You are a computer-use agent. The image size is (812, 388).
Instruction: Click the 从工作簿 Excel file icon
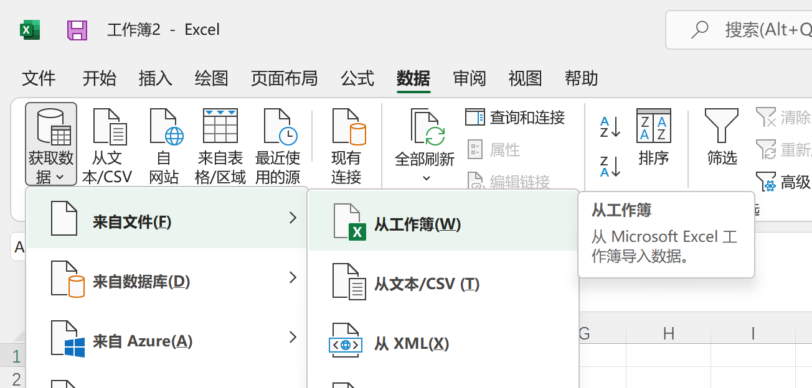pos(350,221)
